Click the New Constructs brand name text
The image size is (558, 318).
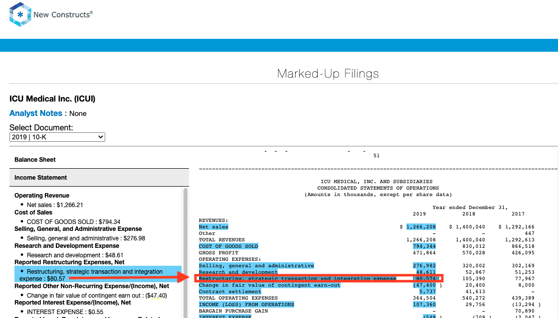coord(63,14)
